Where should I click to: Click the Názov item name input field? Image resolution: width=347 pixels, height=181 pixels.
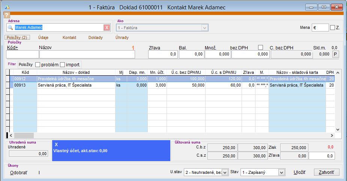point(87,54)
